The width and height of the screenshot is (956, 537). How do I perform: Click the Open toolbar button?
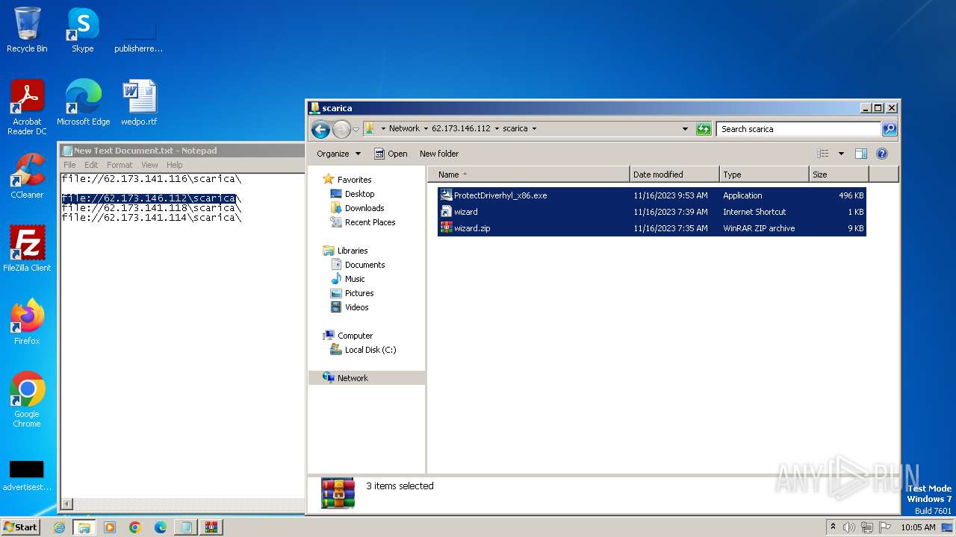(x=391, y=154)
